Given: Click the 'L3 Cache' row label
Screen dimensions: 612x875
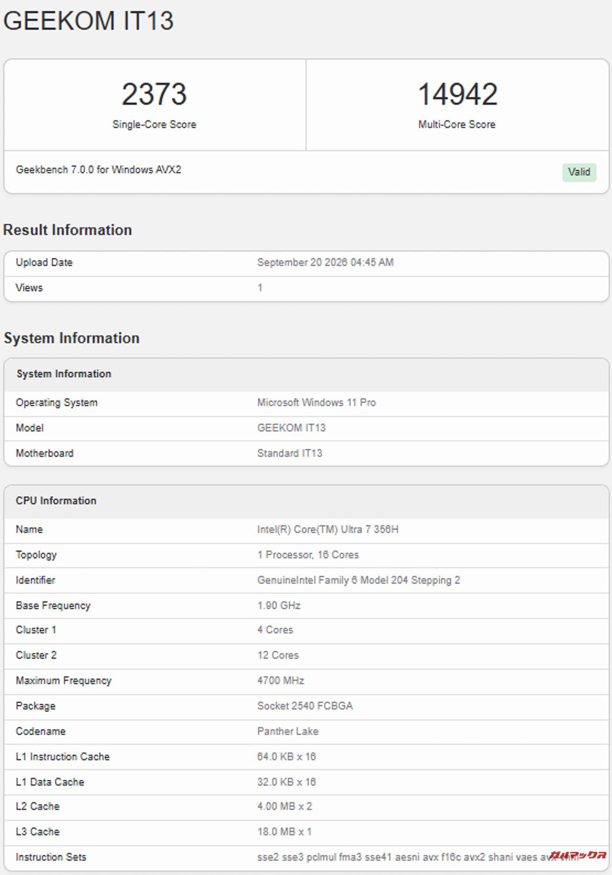Looking at the screenshot, I should pos(38,831).
